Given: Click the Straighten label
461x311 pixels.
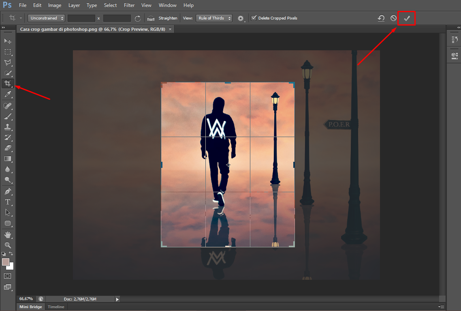Looking at the screenshot, I should coord(168,18).
